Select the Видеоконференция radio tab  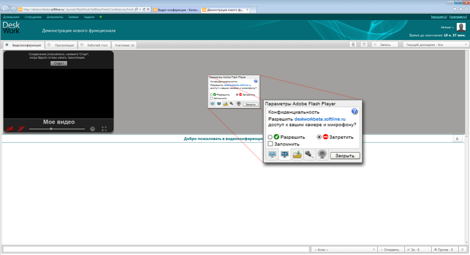[x=24, y=45]
